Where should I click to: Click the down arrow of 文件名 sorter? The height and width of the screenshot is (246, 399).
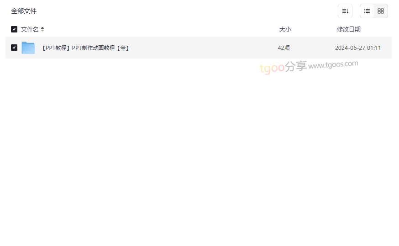point(42,31)
